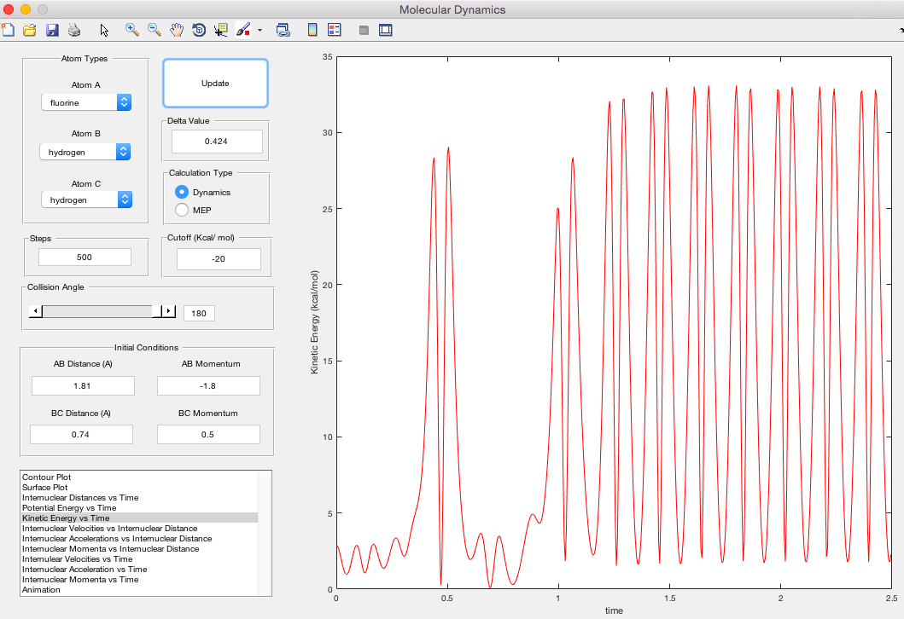Click the Delta Value input field
904x619 pixels.
(x=217, y=142)
